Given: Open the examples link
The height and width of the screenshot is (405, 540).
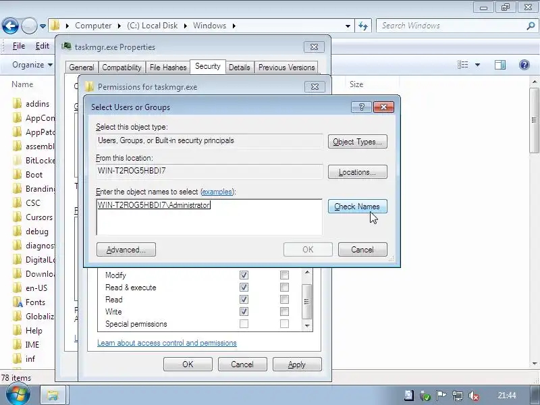Looking at the screenshot, I should click(217, 192).
